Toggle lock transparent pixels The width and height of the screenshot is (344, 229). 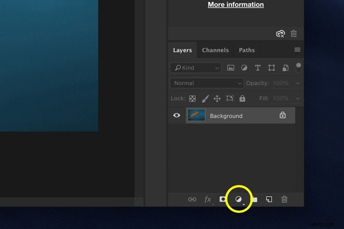[x=193, y=99]
